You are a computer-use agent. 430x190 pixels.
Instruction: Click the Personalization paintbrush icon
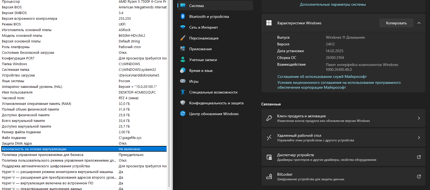pyautogui.click(x=183, y=38)
